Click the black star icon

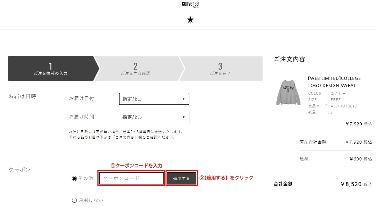(x=190, y=20)
